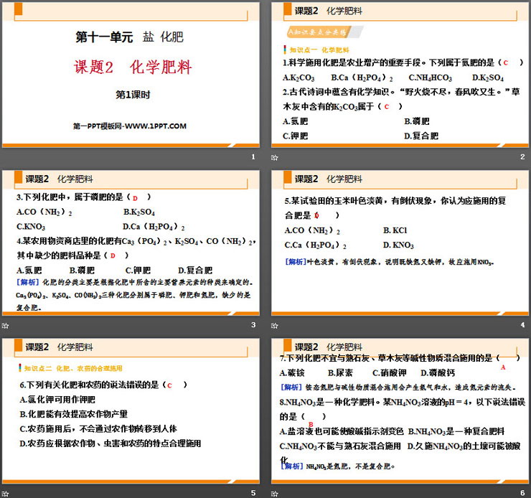
Task: Click the 第1课时 subtitle on the title slide
Action: pos(133,95)
